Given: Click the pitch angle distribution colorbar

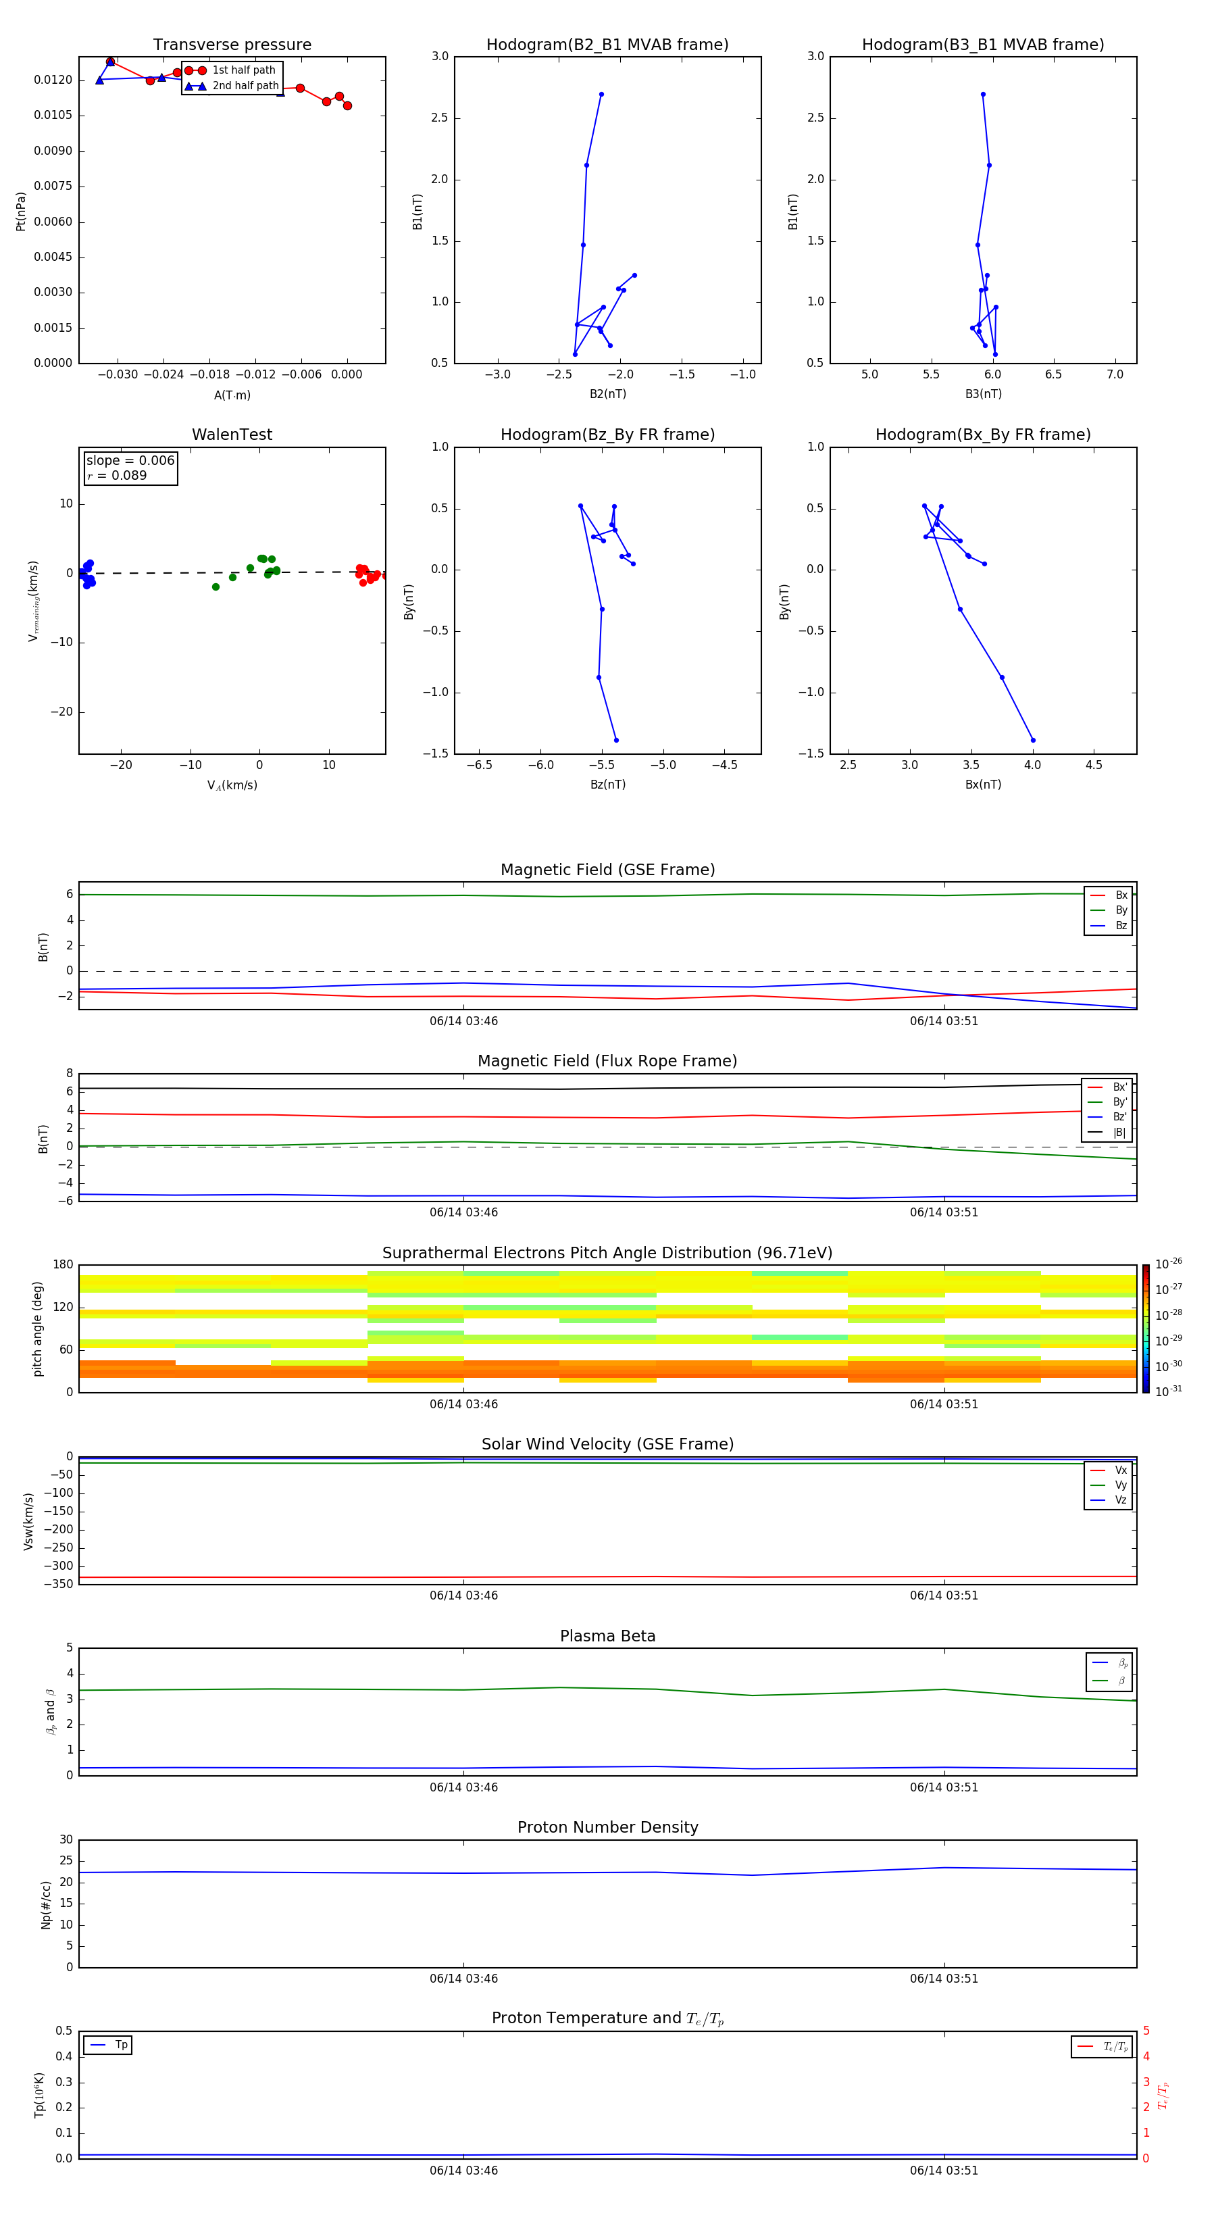Looking at the screenshot, I should click(x=1146, y=1329).
